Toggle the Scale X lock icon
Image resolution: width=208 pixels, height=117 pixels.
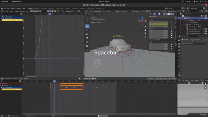(172, 44)
